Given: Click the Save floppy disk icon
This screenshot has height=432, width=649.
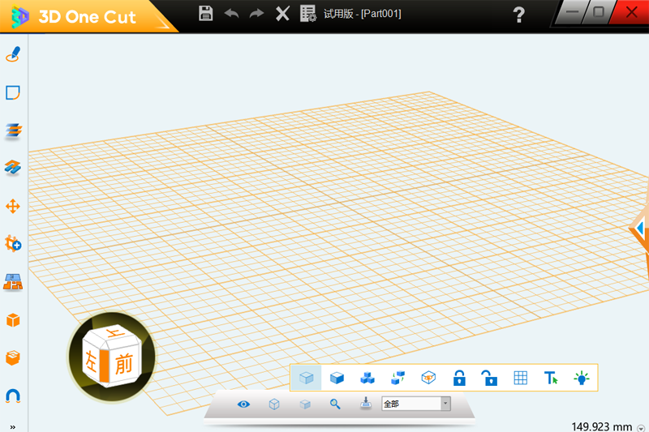Looking at the screenshot, I should pyautogui.click(x=206, y=13).
